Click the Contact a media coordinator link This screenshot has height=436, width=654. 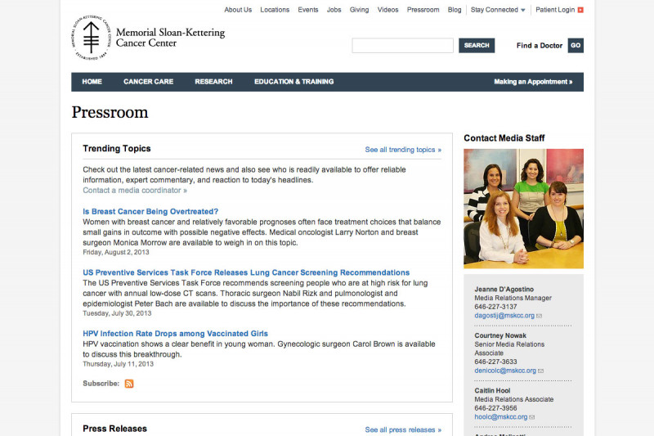134,191
